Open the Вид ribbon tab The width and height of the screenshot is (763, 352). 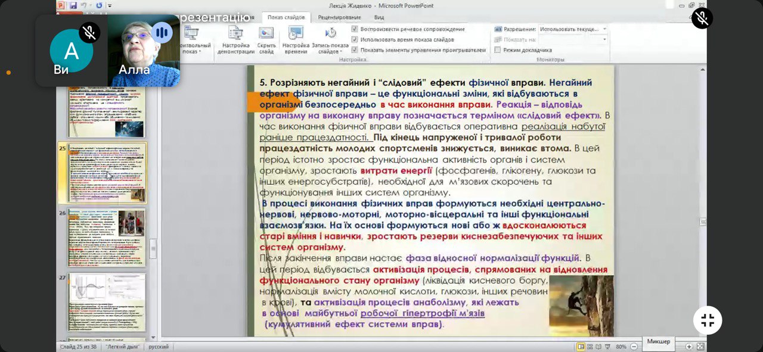[379, 17]
